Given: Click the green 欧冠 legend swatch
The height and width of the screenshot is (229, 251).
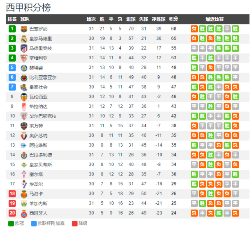Looking at the screenshot, I should point(11,224).
